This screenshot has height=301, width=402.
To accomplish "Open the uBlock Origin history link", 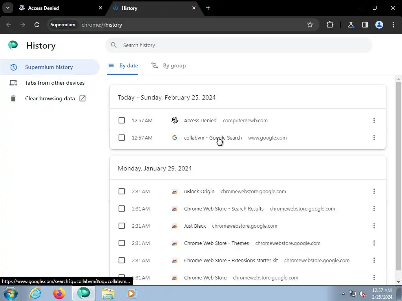I will coord(199,191).
